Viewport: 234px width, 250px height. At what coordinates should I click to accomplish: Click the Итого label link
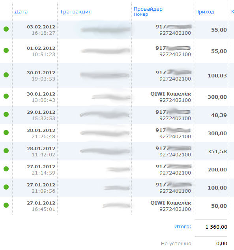183,227
